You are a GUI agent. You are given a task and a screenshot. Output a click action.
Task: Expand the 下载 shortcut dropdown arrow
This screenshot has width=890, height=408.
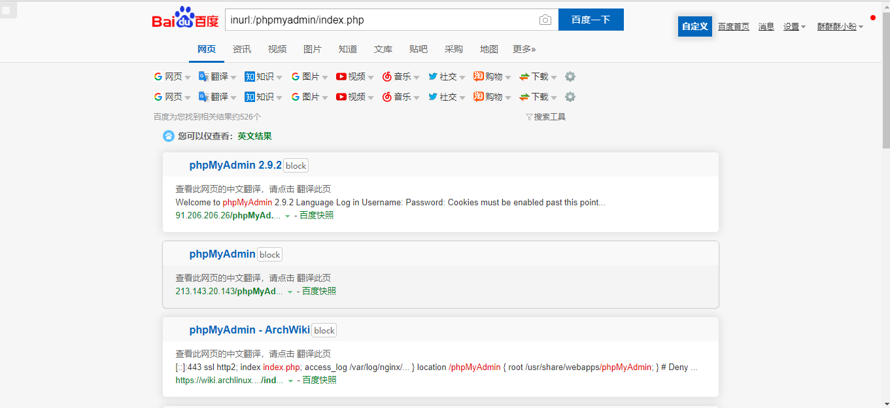[x=555, y=76]
